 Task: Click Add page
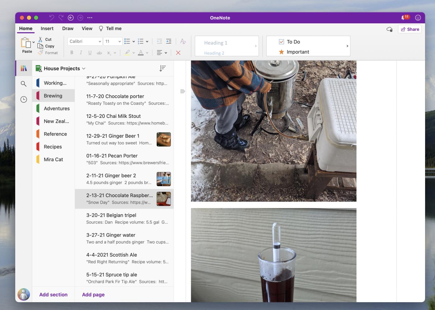point(93,294)
